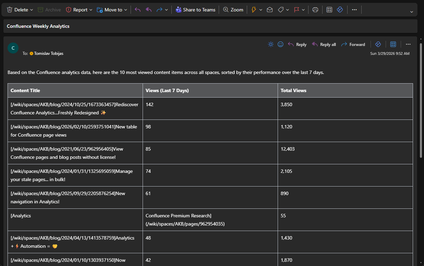Image resolution: width=424 pixels, height=266 pixels.
Task: Expand the Report dropdown options
Action: point(91,10)
